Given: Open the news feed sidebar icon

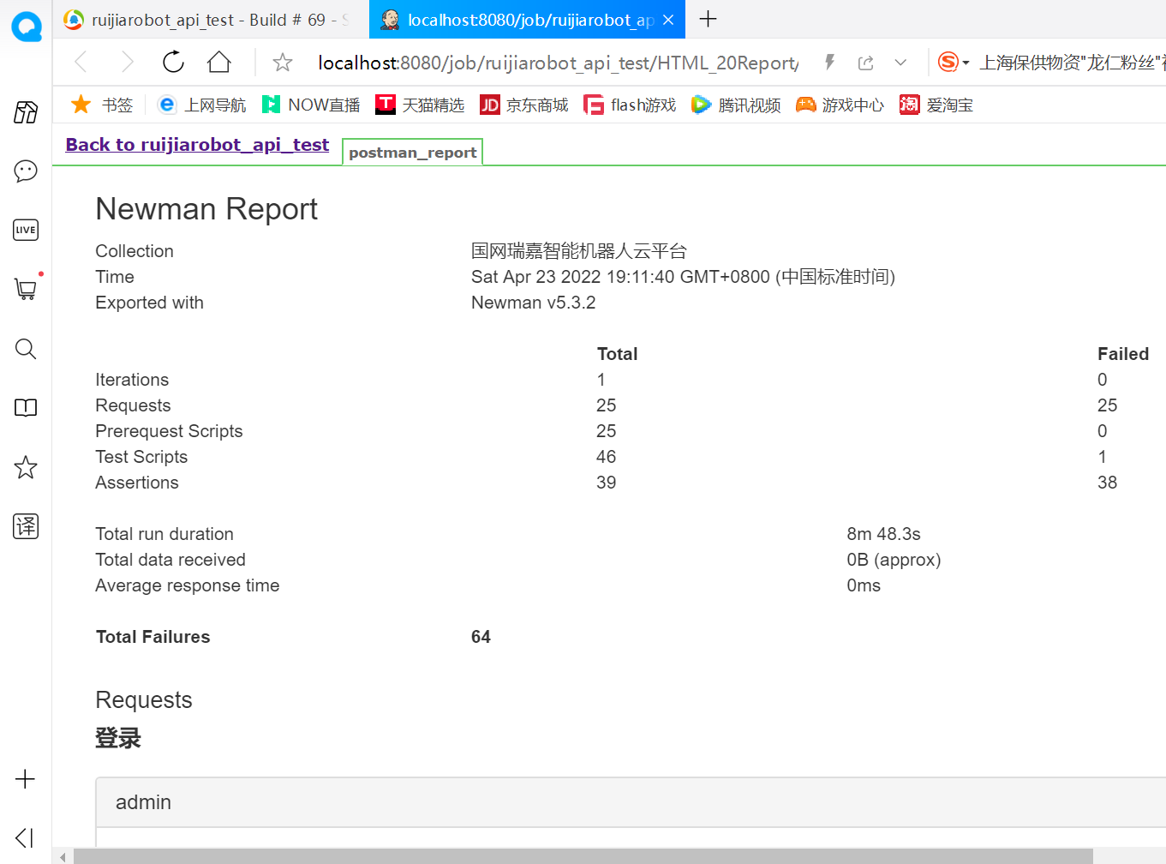Looking at the screenshot, I should pyautogui.click(x=26, y=111).
